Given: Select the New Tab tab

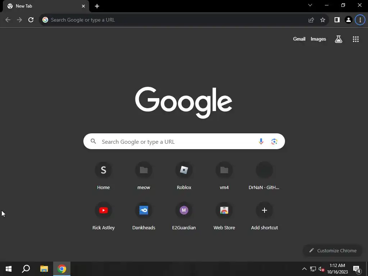Looking at the screenshot, I should click(x=46, y=6).
